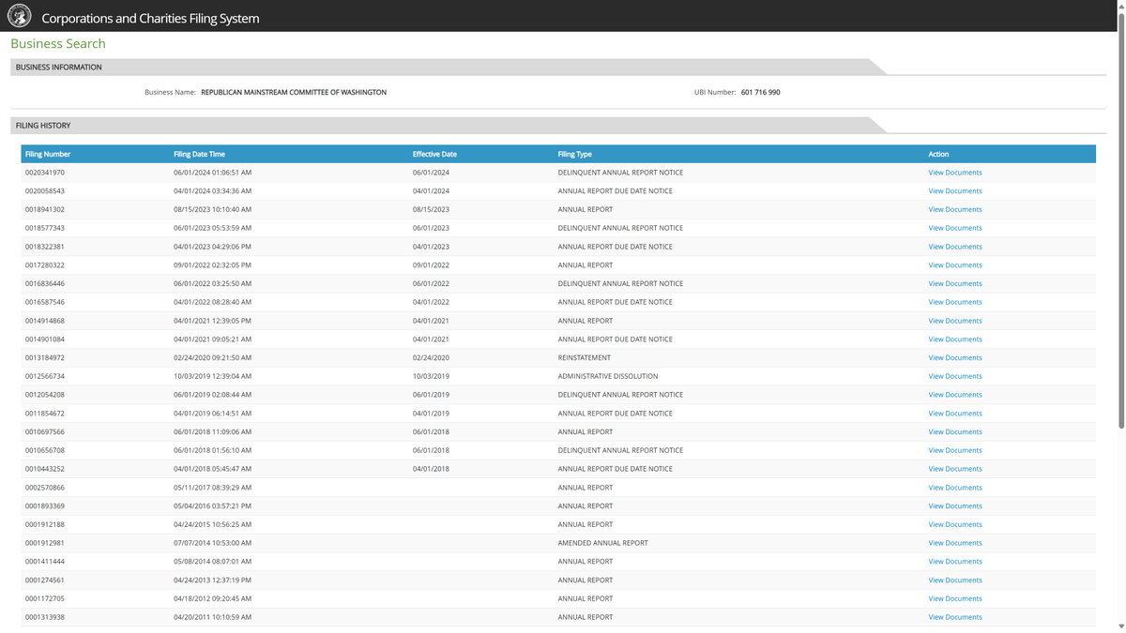Screen dimensions: 1126x633
Task: Click the Business Search page heading
Action: pos(58,44)
